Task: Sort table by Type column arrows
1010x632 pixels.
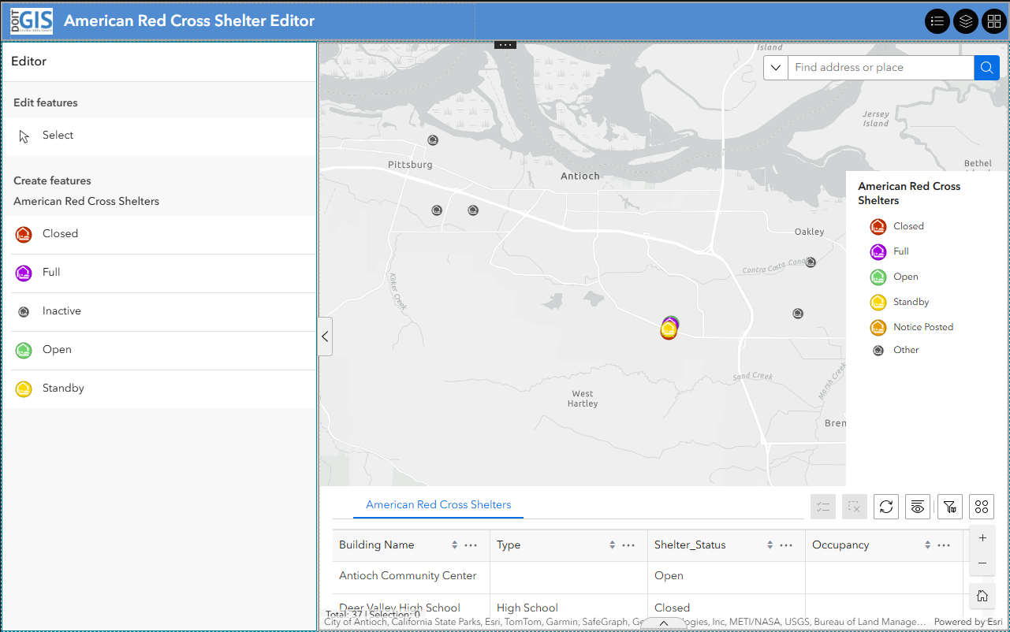Action: point(613,545)
